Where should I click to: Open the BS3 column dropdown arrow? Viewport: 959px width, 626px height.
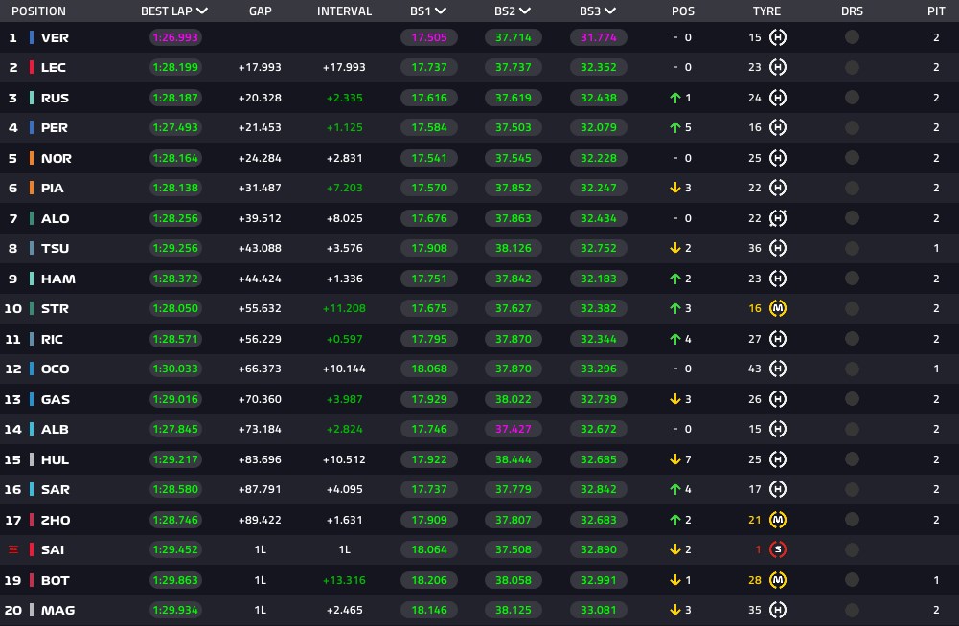coord(609,11)
